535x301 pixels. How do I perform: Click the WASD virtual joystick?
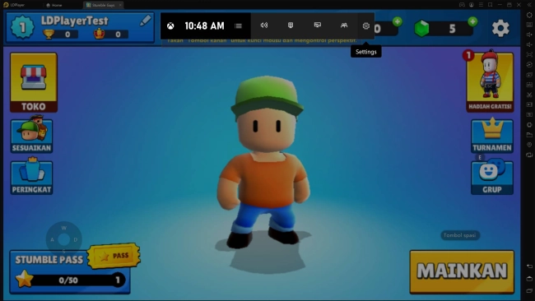click(x=64, y=239)
